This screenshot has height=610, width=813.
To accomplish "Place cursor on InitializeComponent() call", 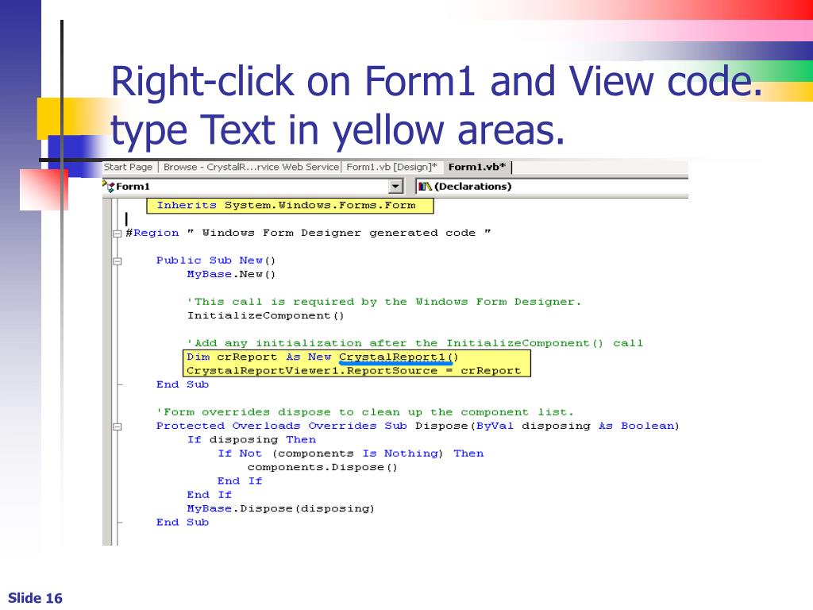I will 265,315.
